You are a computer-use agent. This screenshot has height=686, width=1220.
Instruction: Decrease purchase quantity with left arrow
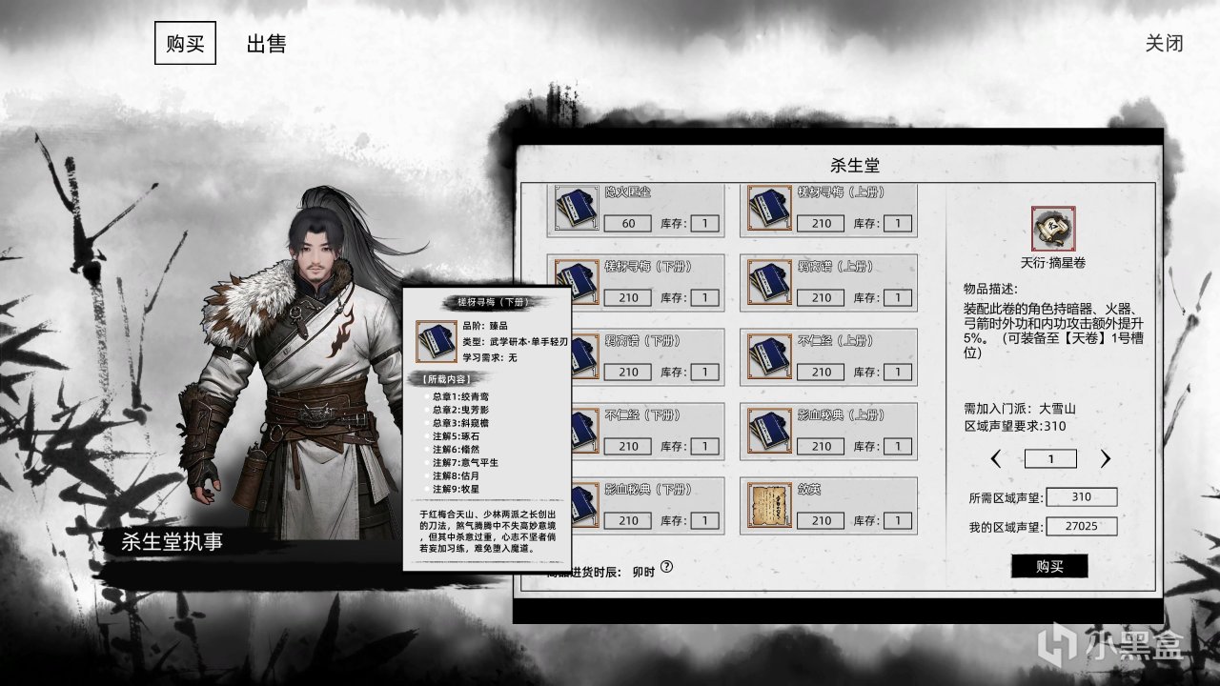[x=996, y=459]
